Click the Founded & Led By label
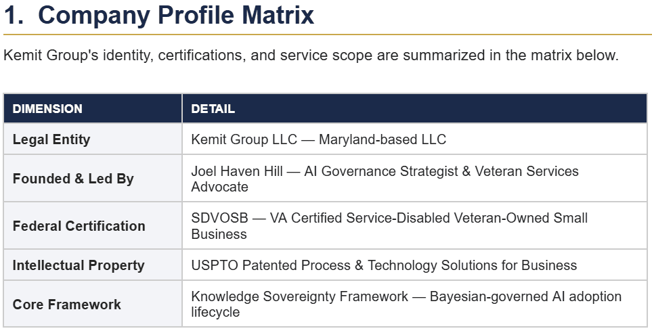Viewport: 652px width, 335px height. [x=73, y=179]
